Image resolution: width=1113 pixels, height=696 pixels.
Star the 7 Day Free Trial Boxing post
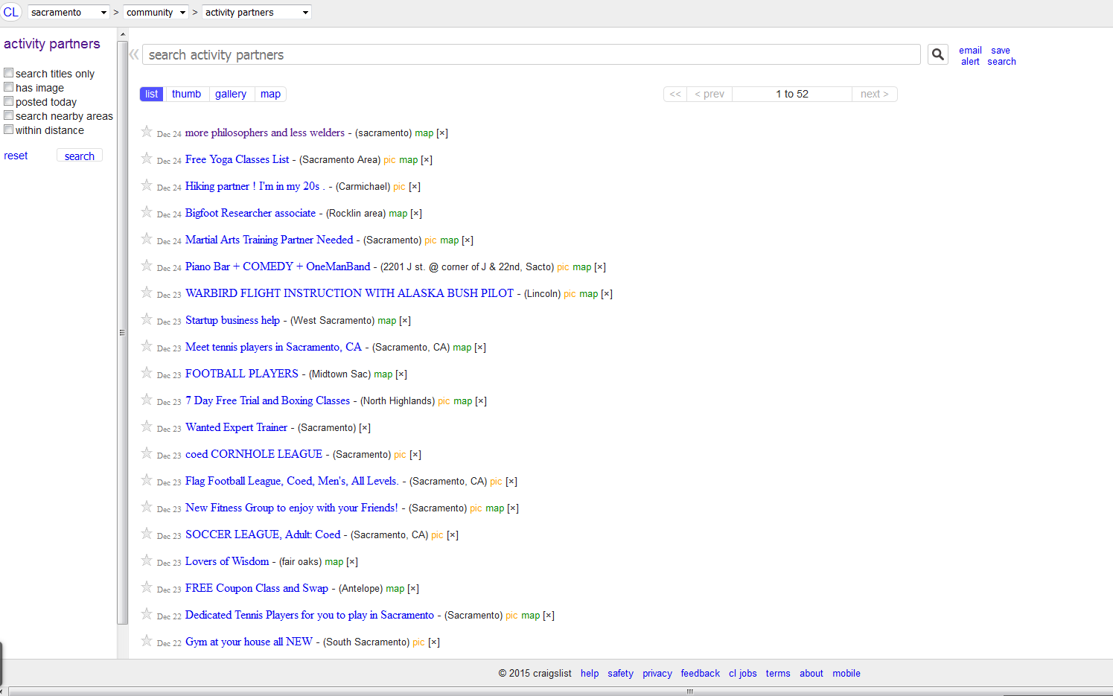pos(147,400)
